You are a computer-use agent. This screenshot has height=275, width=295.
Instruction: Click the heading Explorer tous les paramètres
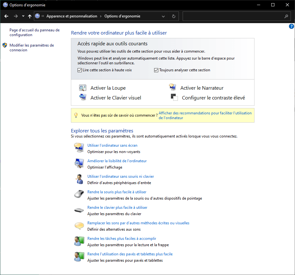click(x=102, y=131)
